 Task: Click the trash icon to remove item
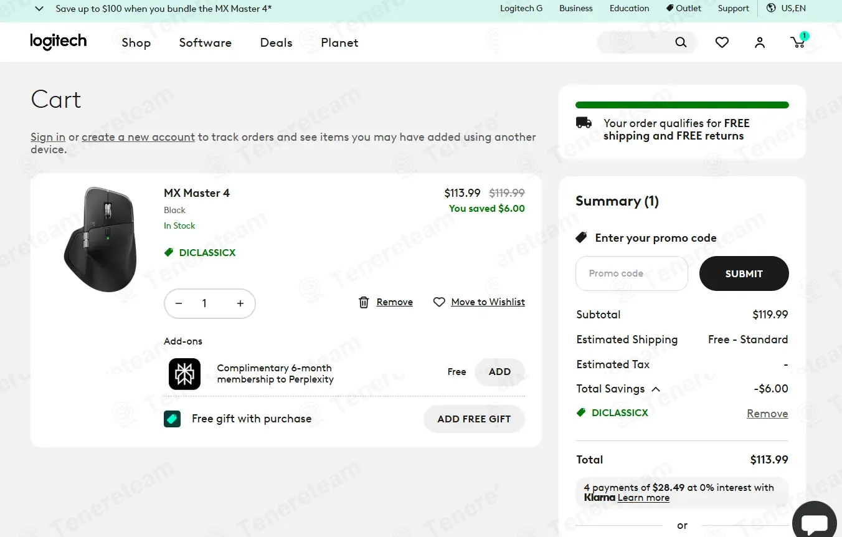tap(364, 302)
